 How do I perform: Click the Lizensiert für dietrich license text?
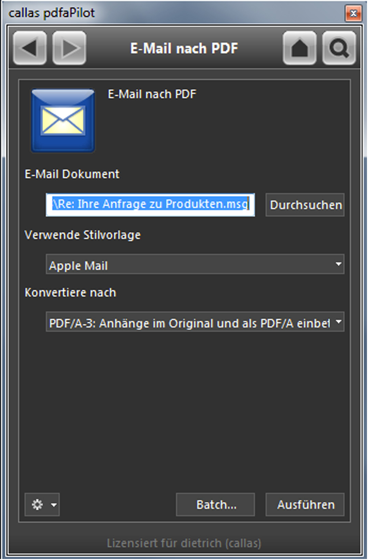coord(184,543)
